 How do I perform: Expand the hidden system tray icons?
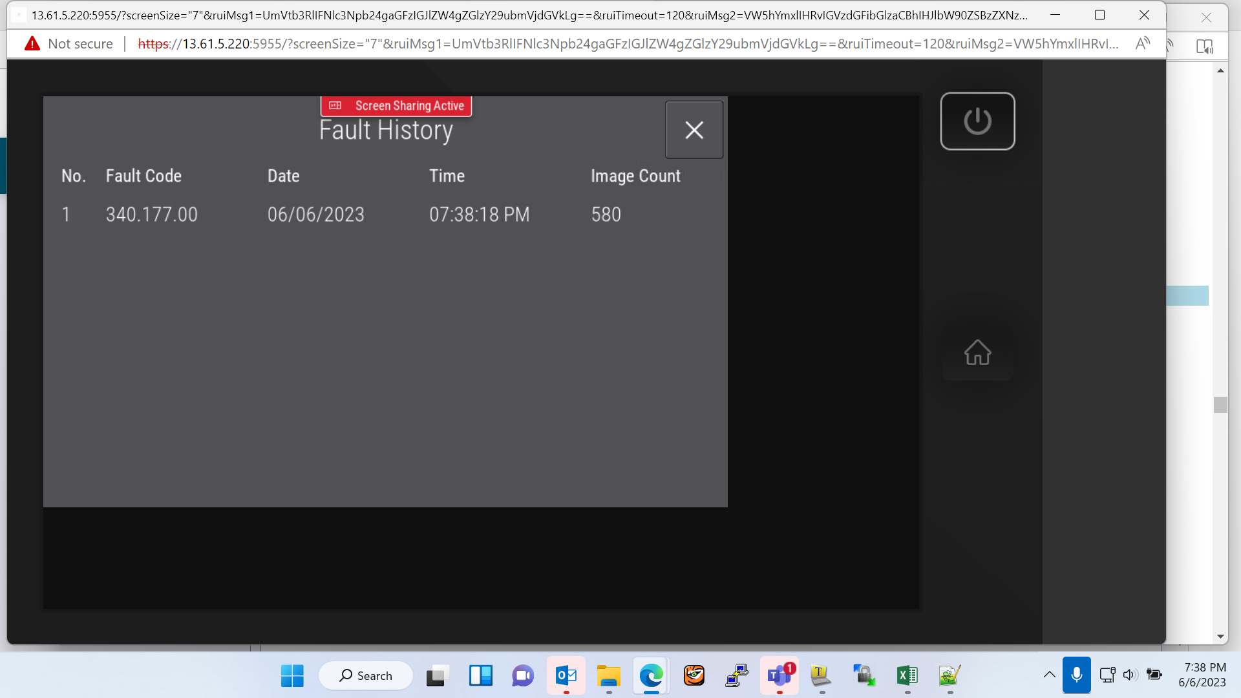click(x=1049, y=675)
